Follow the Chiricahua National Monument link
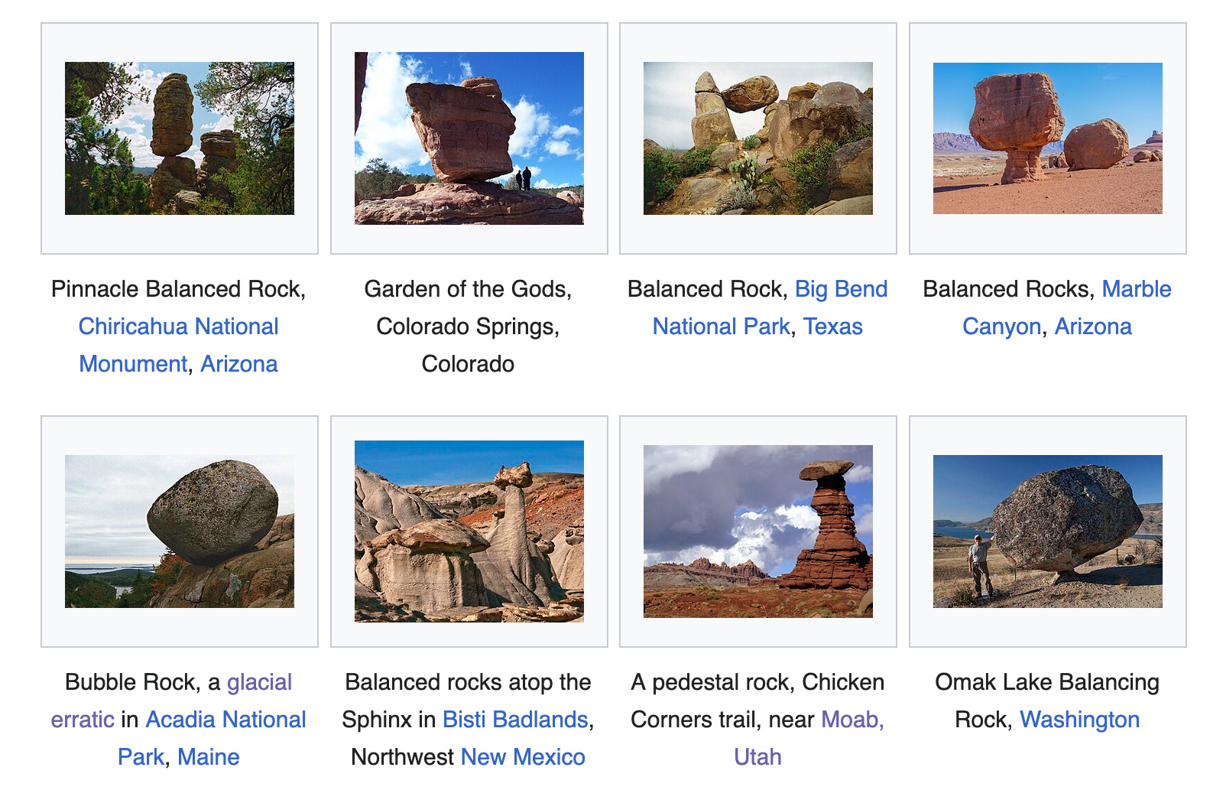 [178, 345]
